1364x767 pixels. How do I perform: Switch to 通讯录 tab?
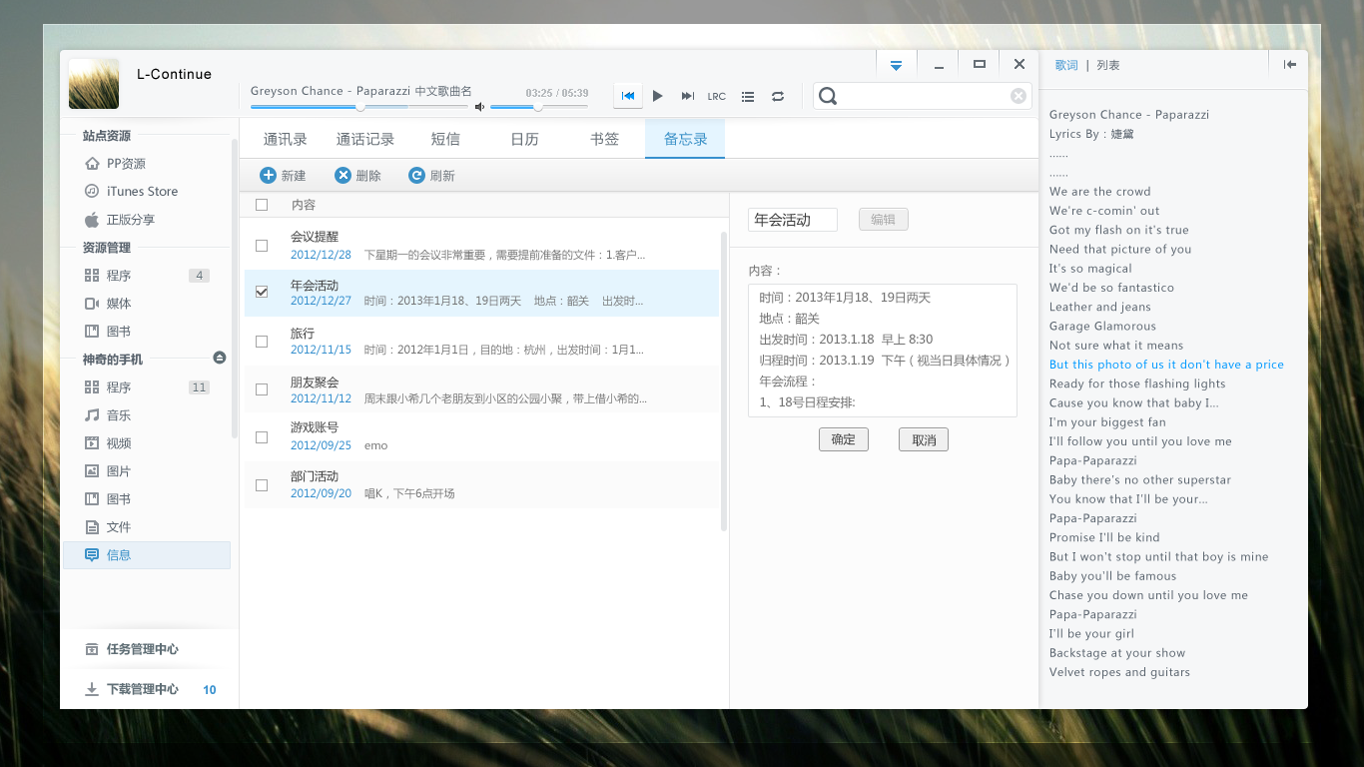pos(286,139)
